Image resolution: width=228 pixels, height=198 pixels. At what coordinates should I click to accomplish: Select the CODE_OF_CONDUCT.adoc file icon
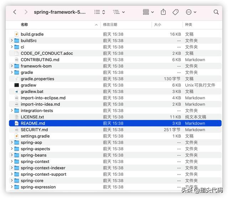click(17, 53)
